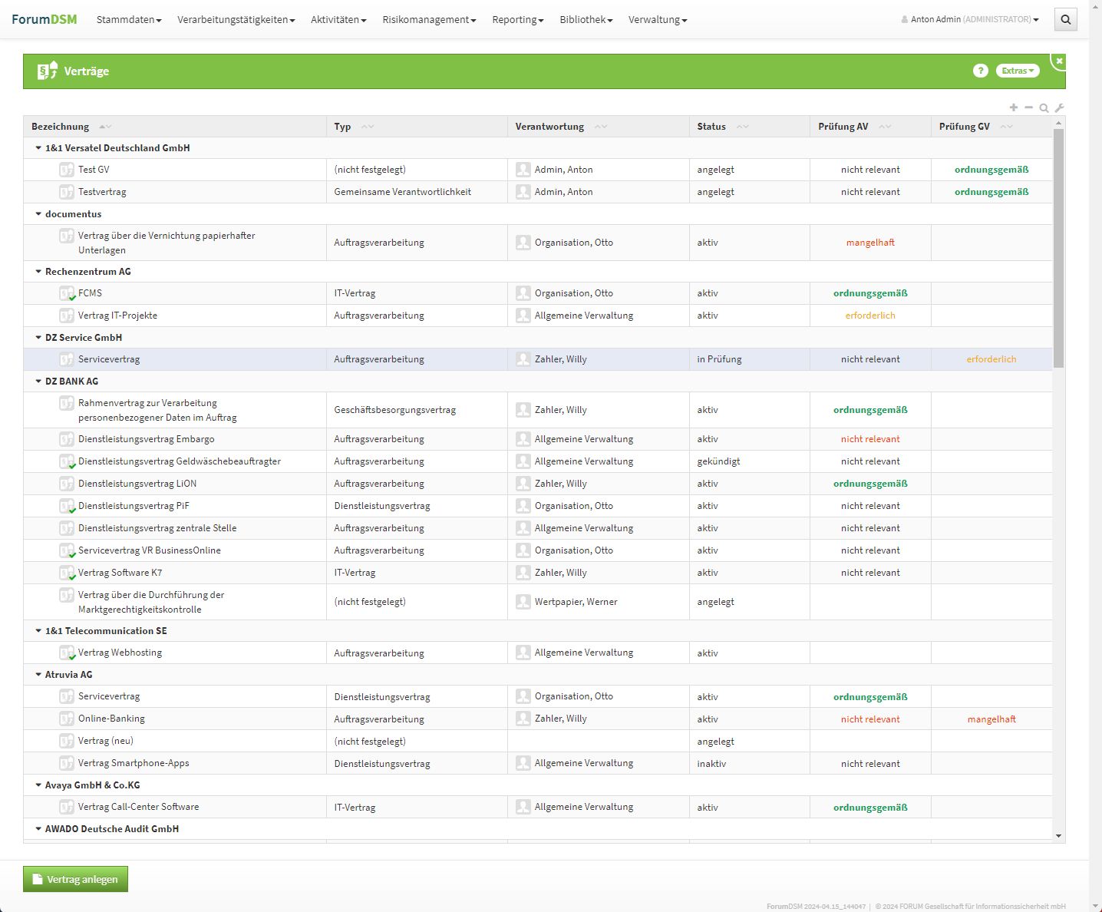Click the FCMS contract icon
1102x912 pixels.
(67, 293)
